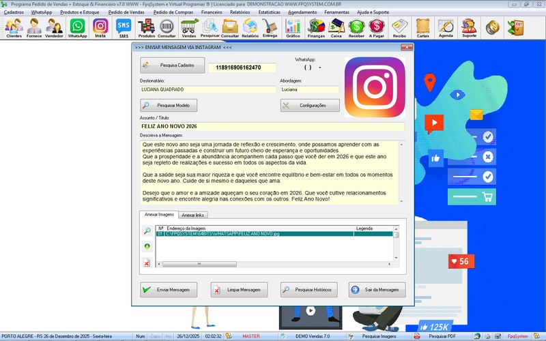Viewport: 546px width, 341px height.
Task: Click the green add image icon
Action: pyautogui.click(x=147, y=246)
